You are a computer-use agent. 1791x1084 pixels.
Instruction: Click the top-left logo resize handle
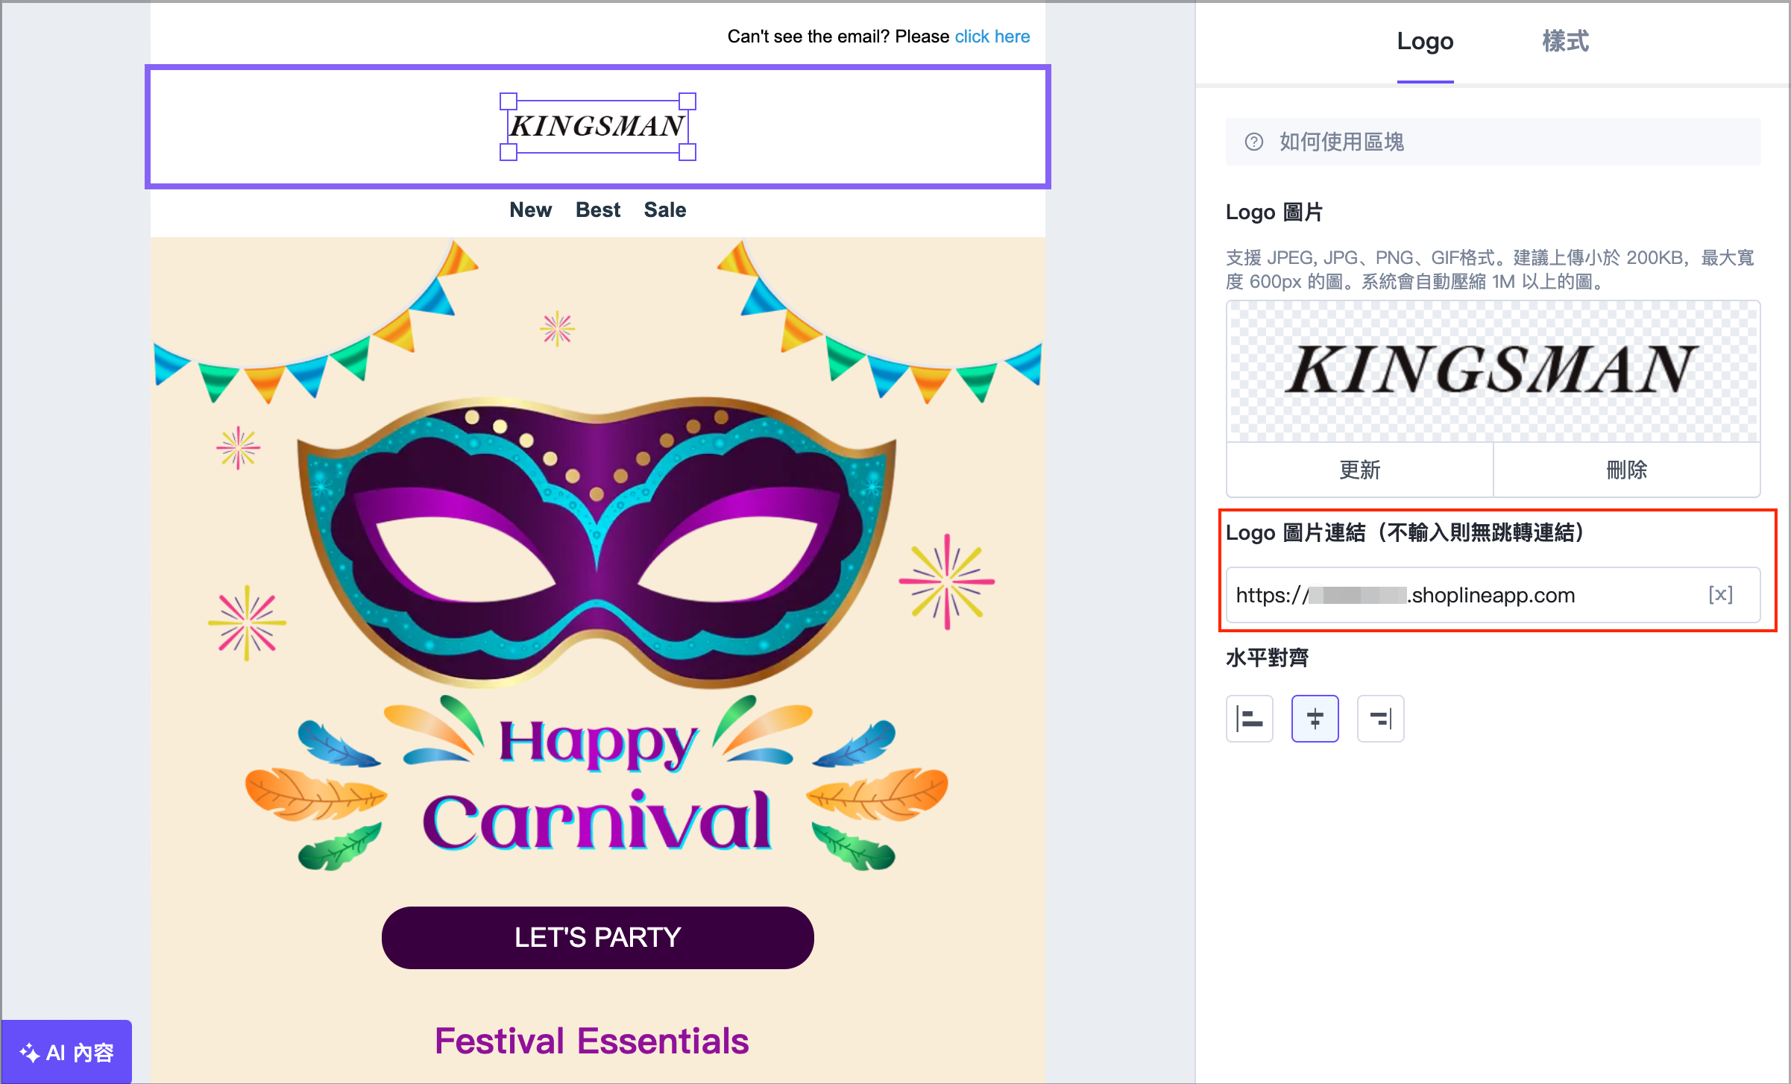(x=509, y=101)
